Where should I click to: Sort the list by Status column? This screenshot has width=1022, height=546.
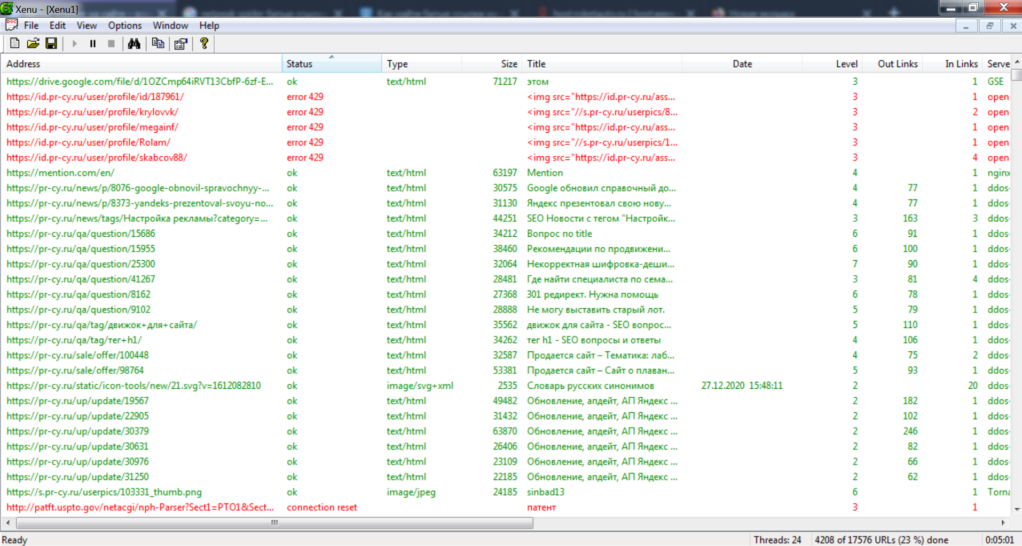pos(331,64)
